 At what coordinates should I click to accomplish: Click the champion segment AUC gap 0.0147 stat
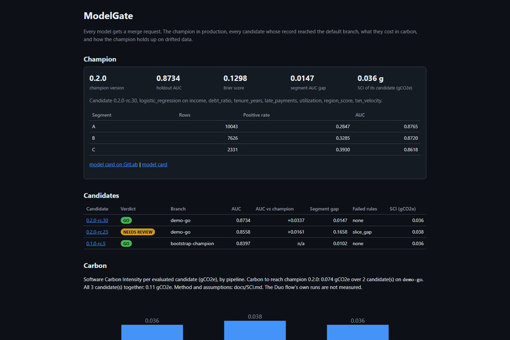pos(302,79)
